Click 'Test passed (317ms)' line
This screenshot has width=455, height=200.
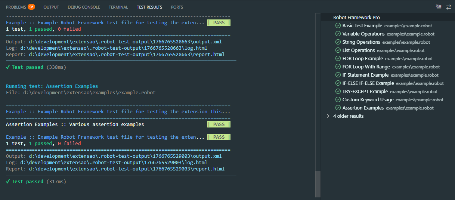coord(36,182)
